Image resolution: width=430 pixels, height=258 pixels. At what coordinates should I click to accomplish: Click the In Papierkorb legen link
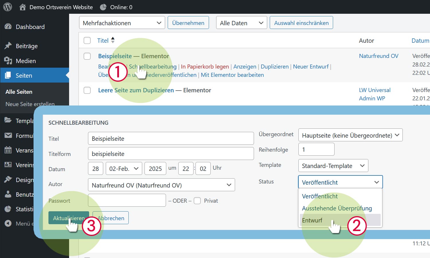click(x=205, y=67)
